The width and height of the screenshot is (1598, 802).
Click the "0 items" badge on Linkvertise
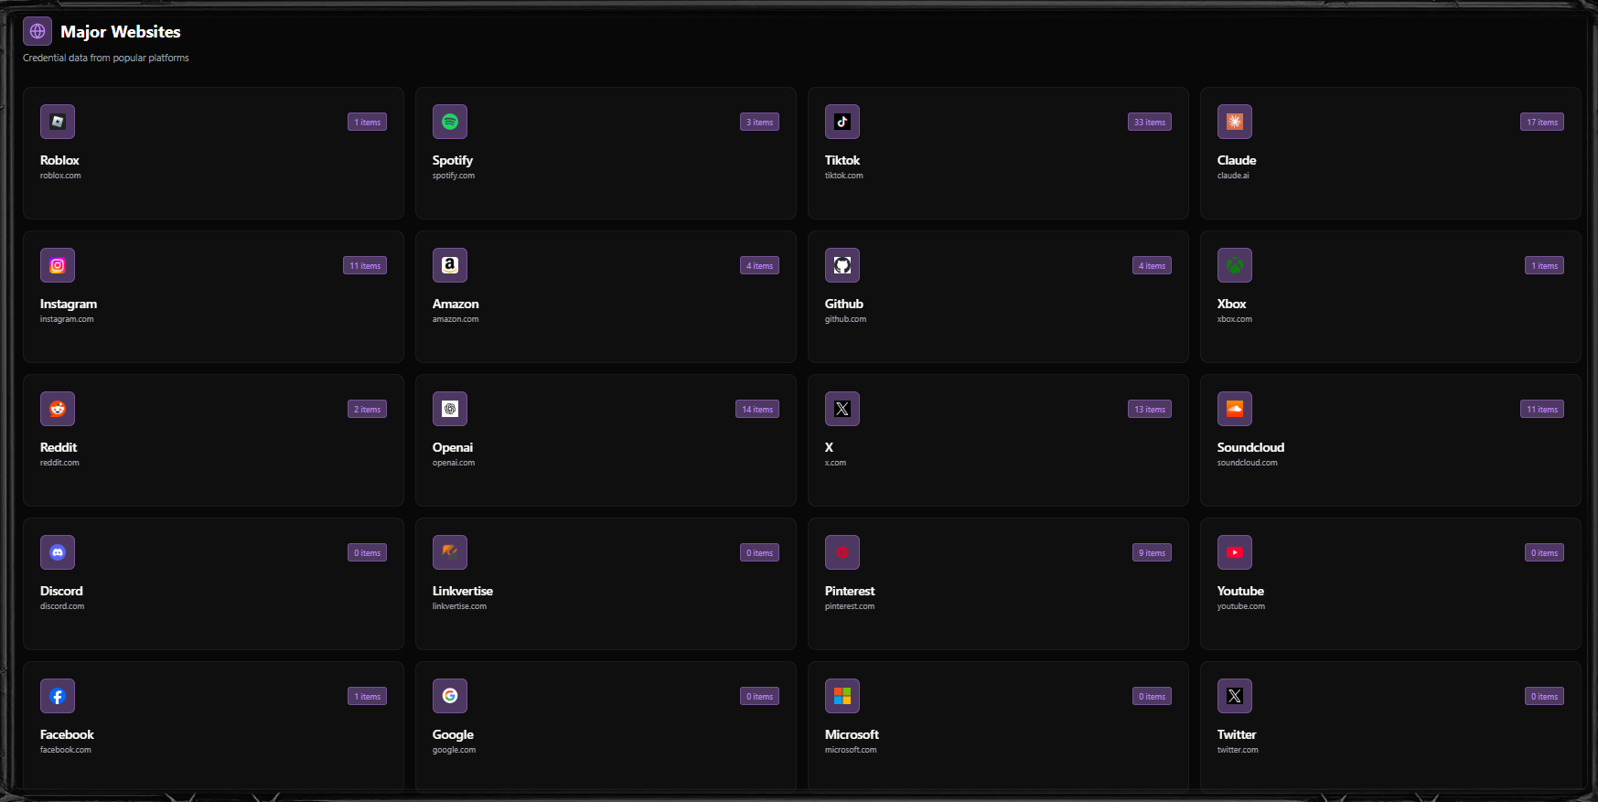(759, 553)
